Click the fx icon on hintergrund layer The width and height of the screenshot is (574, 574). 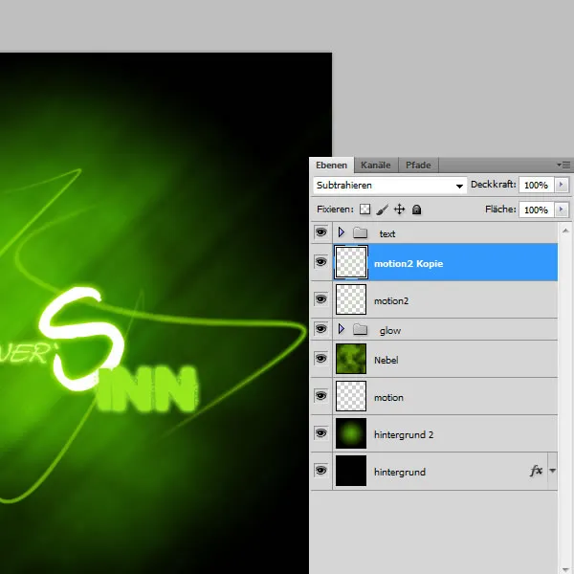pyautogui.click(x=536, y=471)
